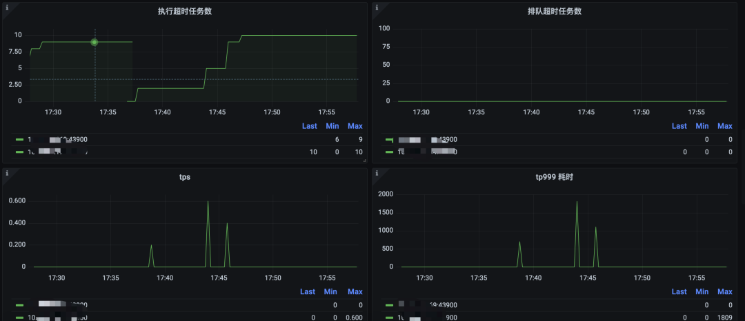Image resolution: width=745 pixels, height=321 pixels.
Task: Sort 执行超时任务数 legend by Max column
Action: [x=355, y=126]
